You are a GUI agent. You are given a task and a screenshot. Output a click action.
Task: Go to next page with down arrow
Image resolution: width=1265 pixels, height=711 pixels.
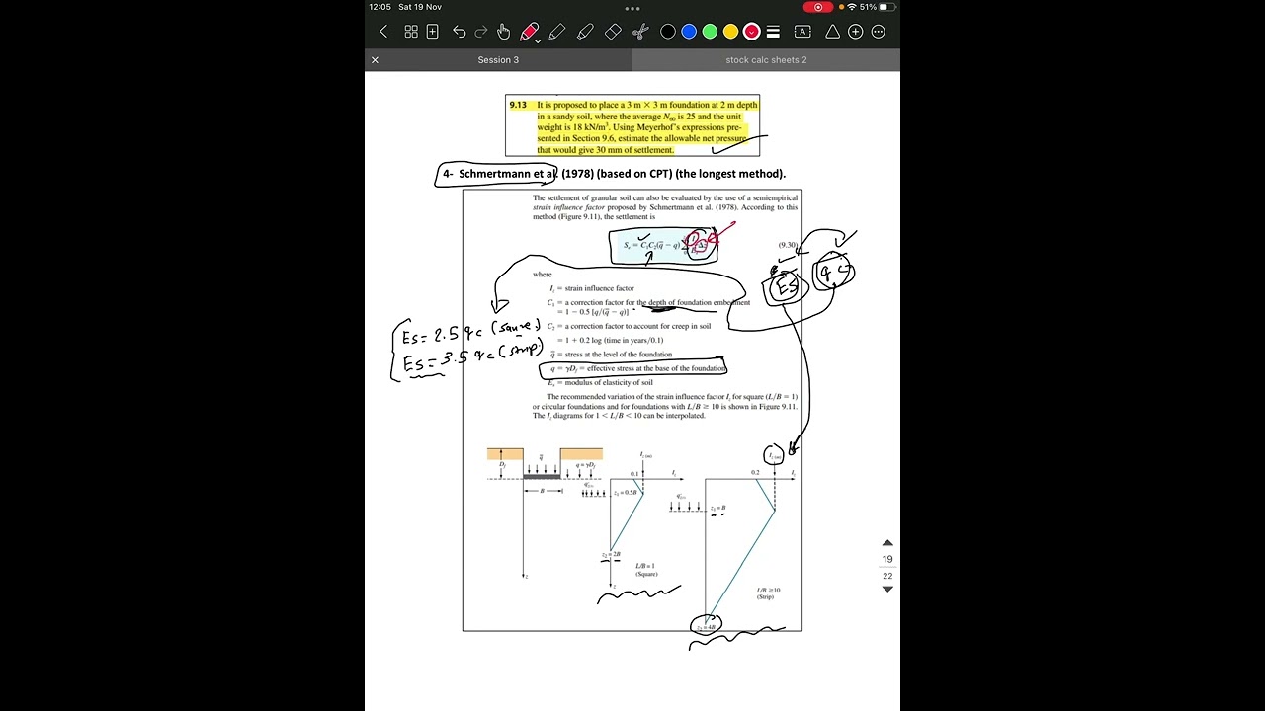tap(887, 589)
